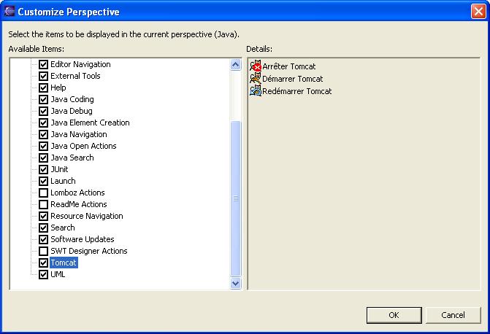Click the Arrêter Tomcat stop icon
This screenshot has width=490, height=334.
[255, 66]
